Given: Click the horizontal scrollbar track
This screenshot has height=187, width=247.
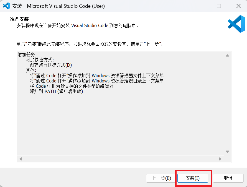Looking at the screenshot, I should [x=119, y=159].
